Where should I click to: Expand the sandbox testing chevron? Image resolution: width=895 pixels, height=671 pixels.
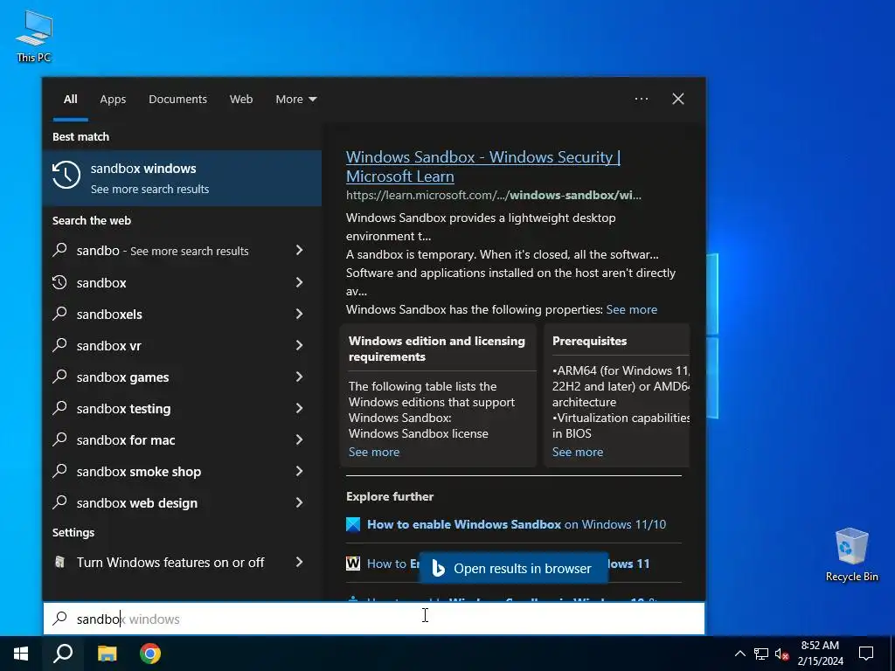coord(299,407)
